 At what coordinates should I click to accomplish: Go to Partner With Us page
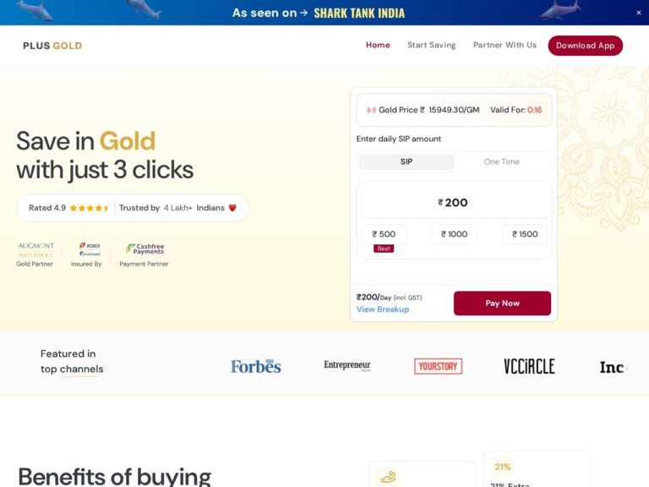pos(504,46)
